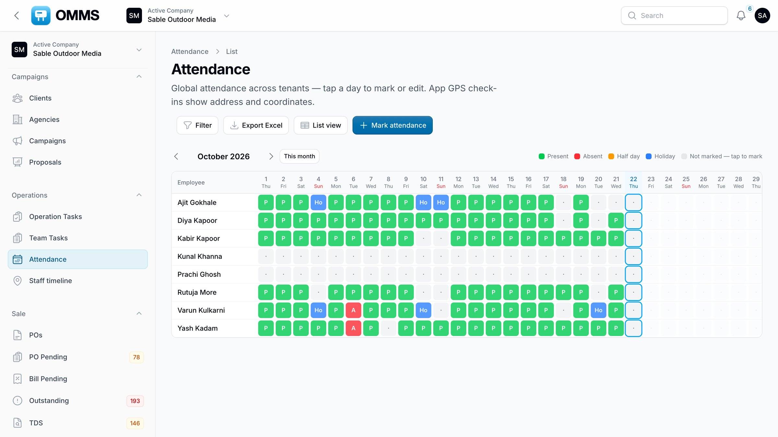Collapse the Sale sidebar section

(x=139, y=314)
